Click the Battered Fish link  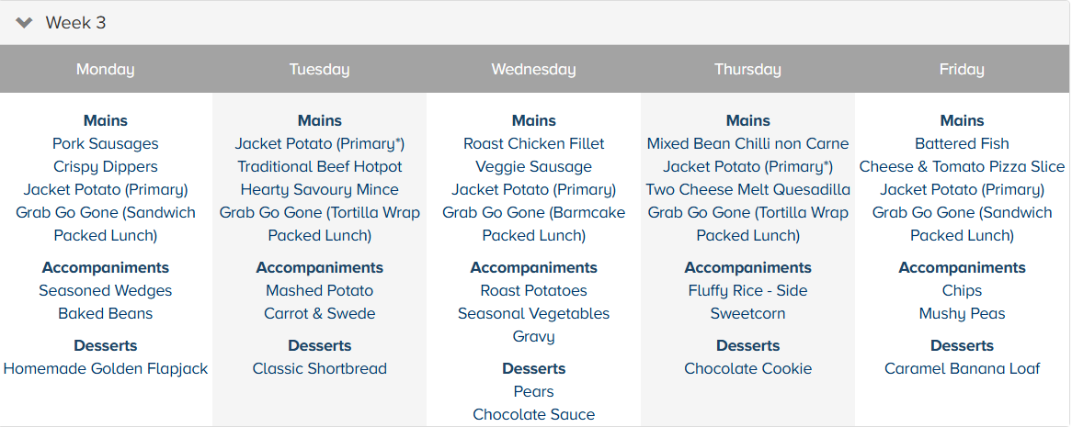[x=962, y=144]
